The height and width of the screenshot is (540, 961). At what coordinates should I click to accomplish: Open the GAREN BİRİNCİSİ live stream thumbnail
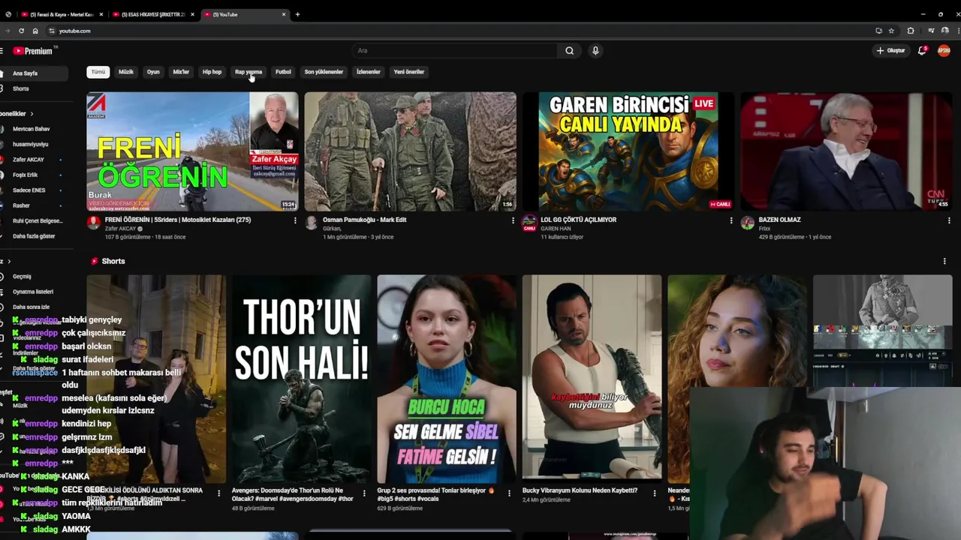628,151
